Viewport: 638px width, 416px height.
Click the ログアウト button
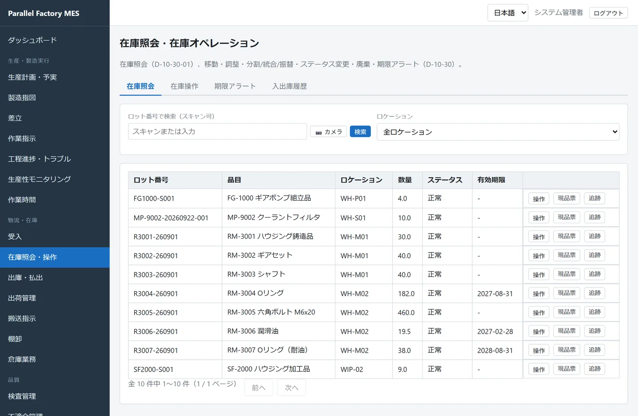pyautogui.click(x=608, y=13)
